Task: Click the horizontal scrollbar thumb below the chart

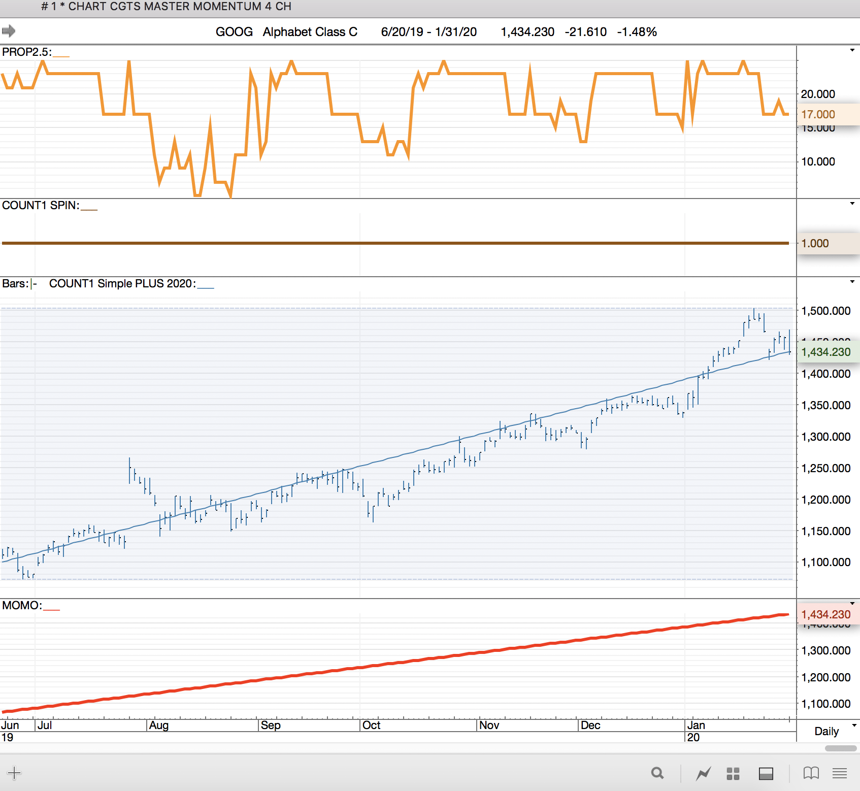Action: click(x=841, y=748)
